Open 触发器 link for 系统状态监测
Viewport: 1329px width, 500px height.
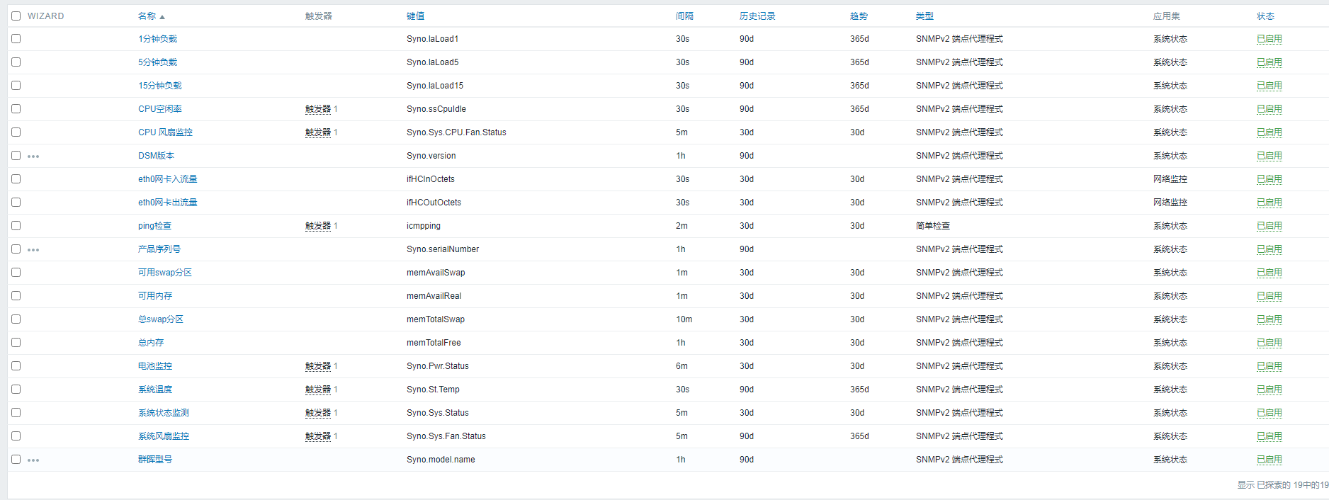point(318,413)
